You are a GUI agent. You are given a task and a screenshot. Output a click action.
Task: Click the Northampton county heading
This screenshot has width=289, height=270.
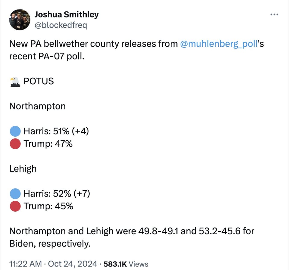pyautogui.click(x=37, y=106)
